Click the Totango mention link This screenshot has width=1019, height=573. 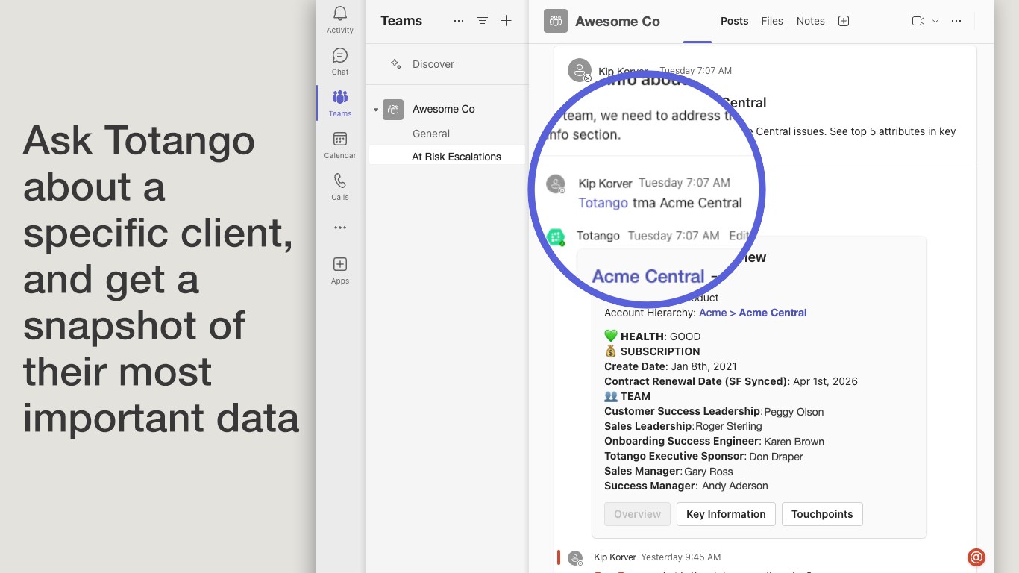click(x=603, y=203)
